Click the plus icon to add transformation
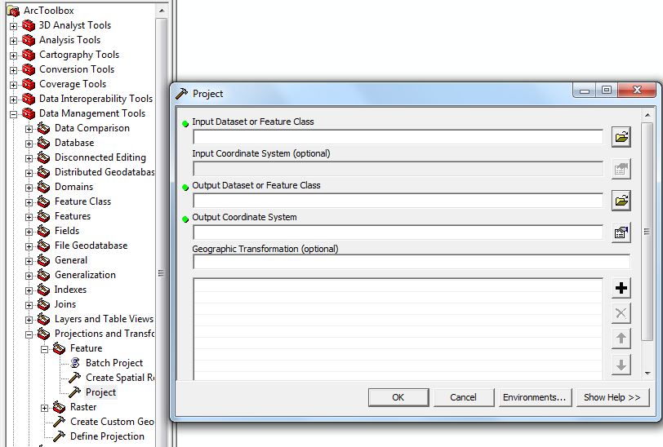Image resolution: width=663 pixels, height=447 pixels. pyautogui.click(x=621, y=288)
